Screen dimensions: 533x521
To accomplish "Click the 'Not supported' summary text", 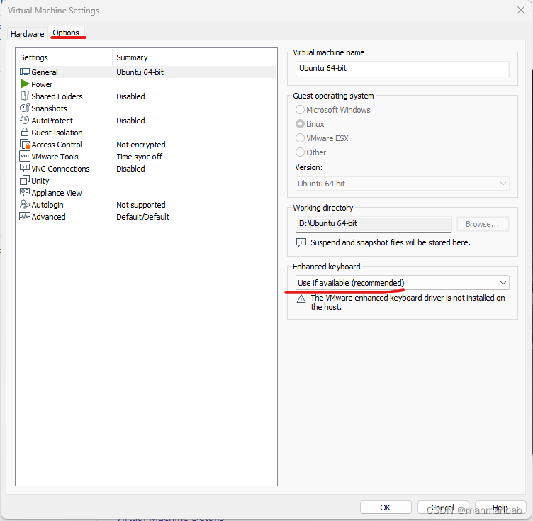I will (x=141, y=205).
